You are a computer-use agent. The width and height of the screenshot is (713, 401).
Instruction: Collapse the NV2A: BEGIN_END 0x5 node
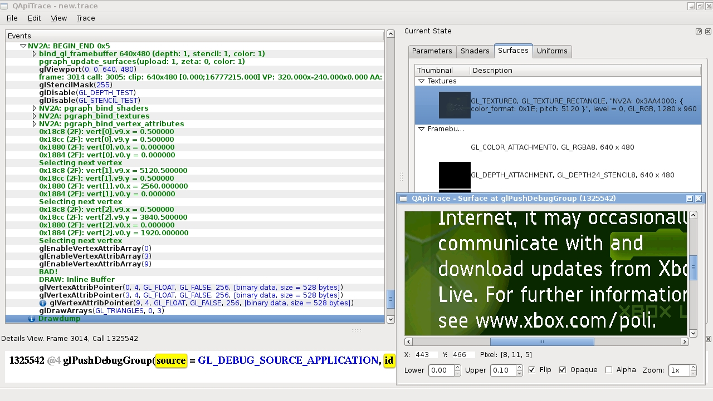[23, 46]
